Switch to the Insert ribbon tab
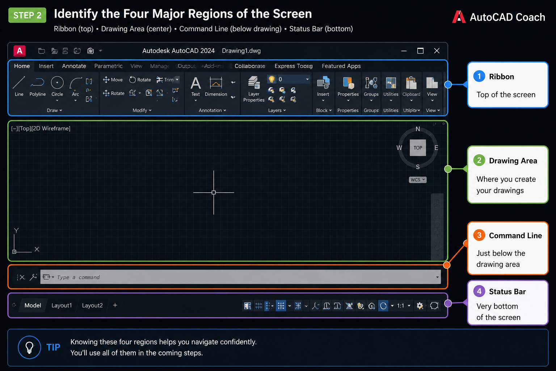The image size is (556, 371). (46, 66)
